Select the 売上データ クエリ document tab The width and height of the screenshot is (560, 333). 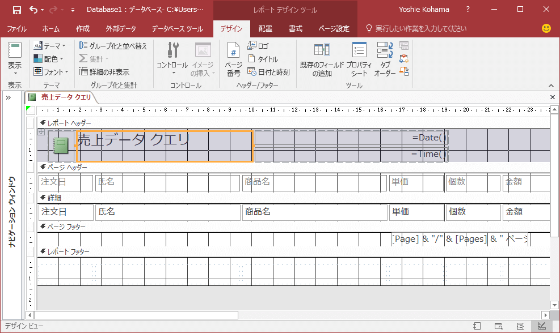pos(60,97)
